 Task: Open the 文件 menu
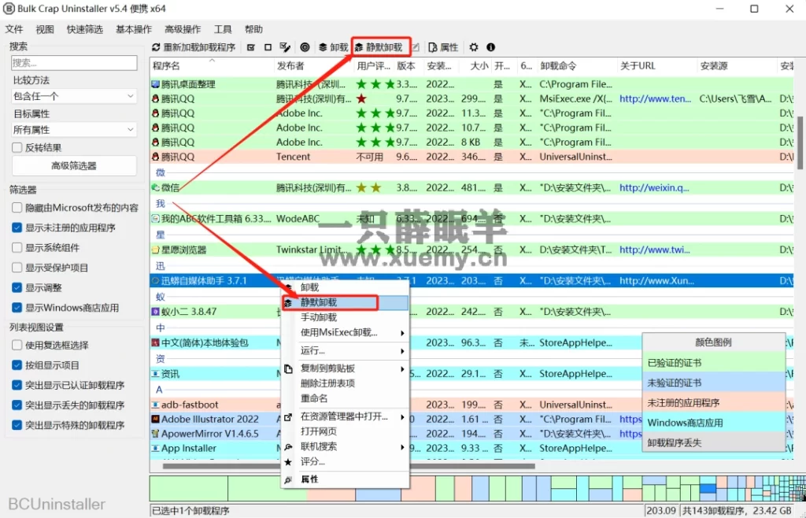14,29
